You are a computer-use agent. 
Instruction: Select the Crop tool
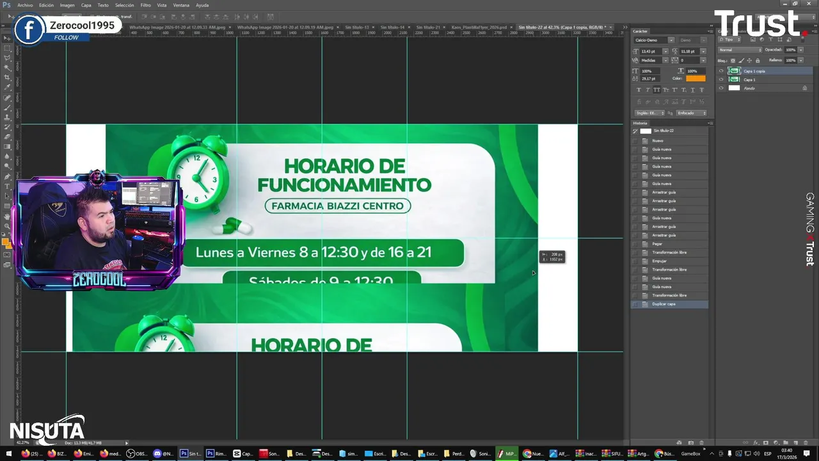8,77
